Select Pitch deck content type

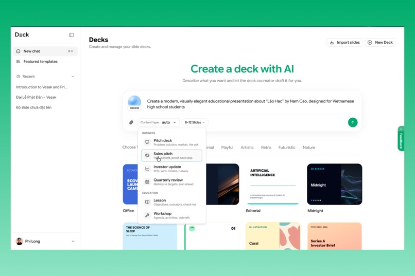click(172, 142)
